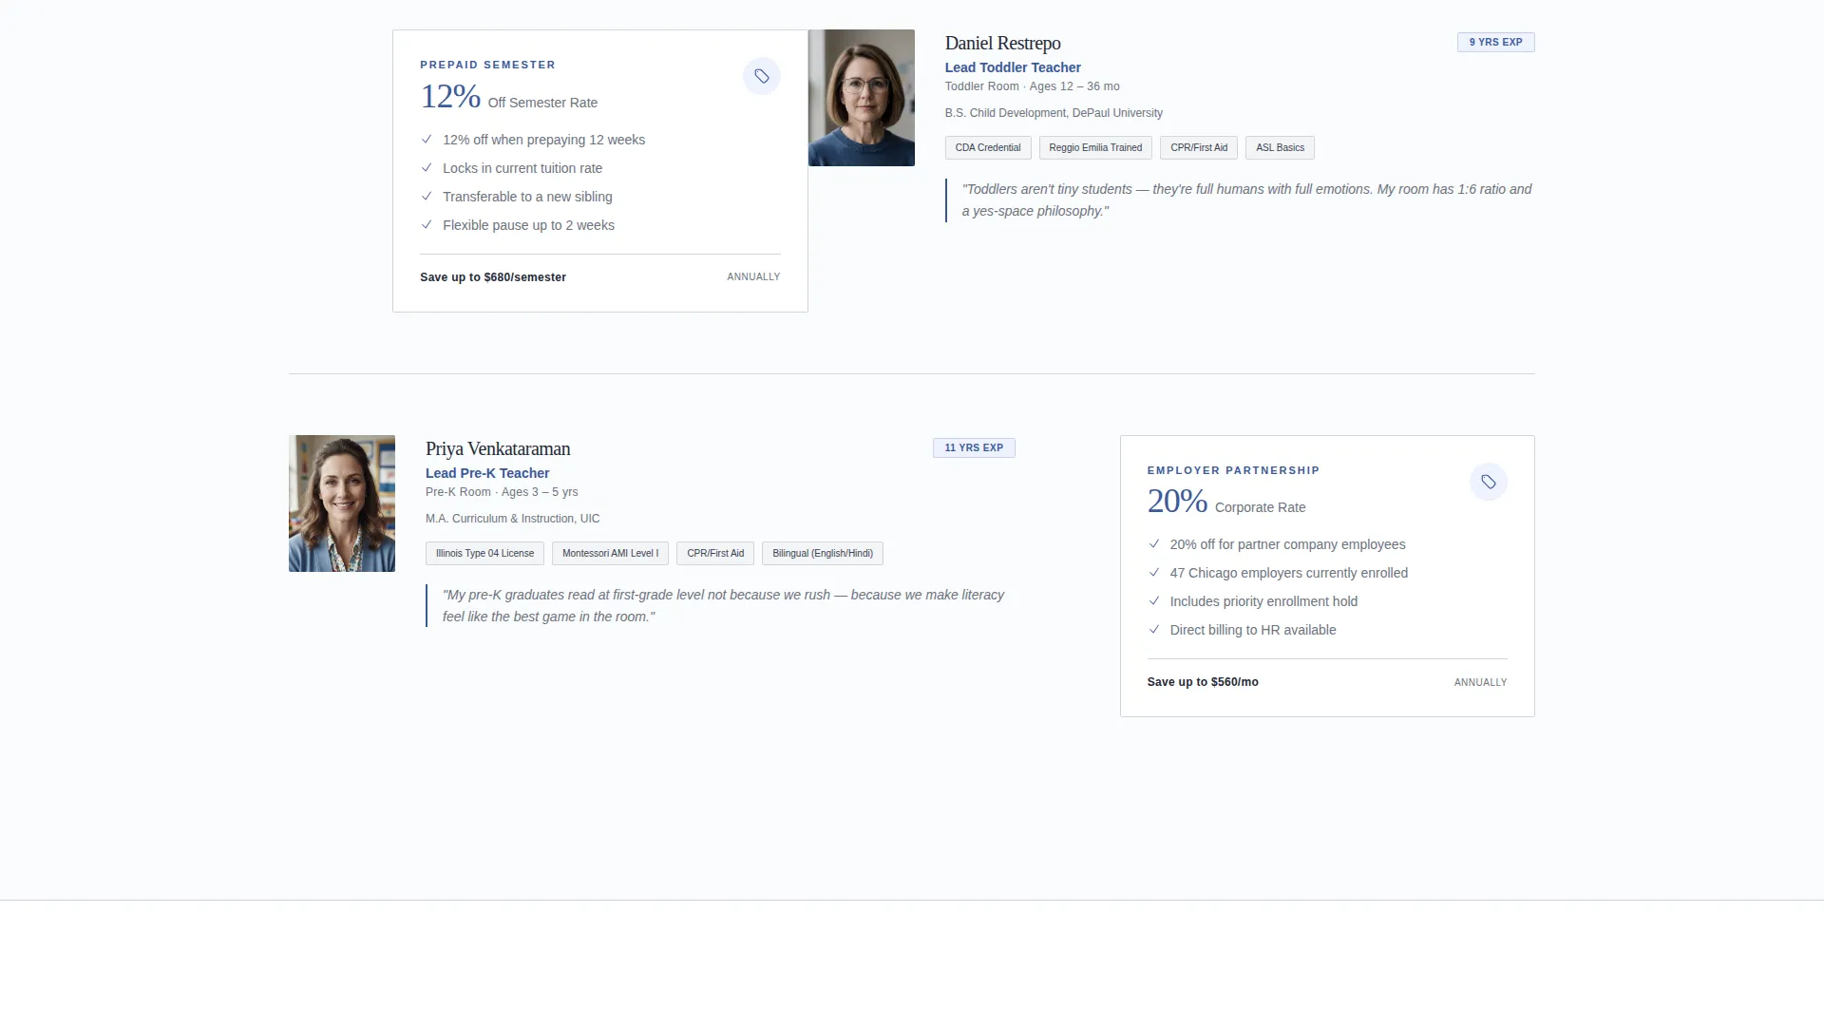This screenshot has width=1824, height=1026.
Task: Click Includes priority enrollment hold text
Action: point(1263,601)
